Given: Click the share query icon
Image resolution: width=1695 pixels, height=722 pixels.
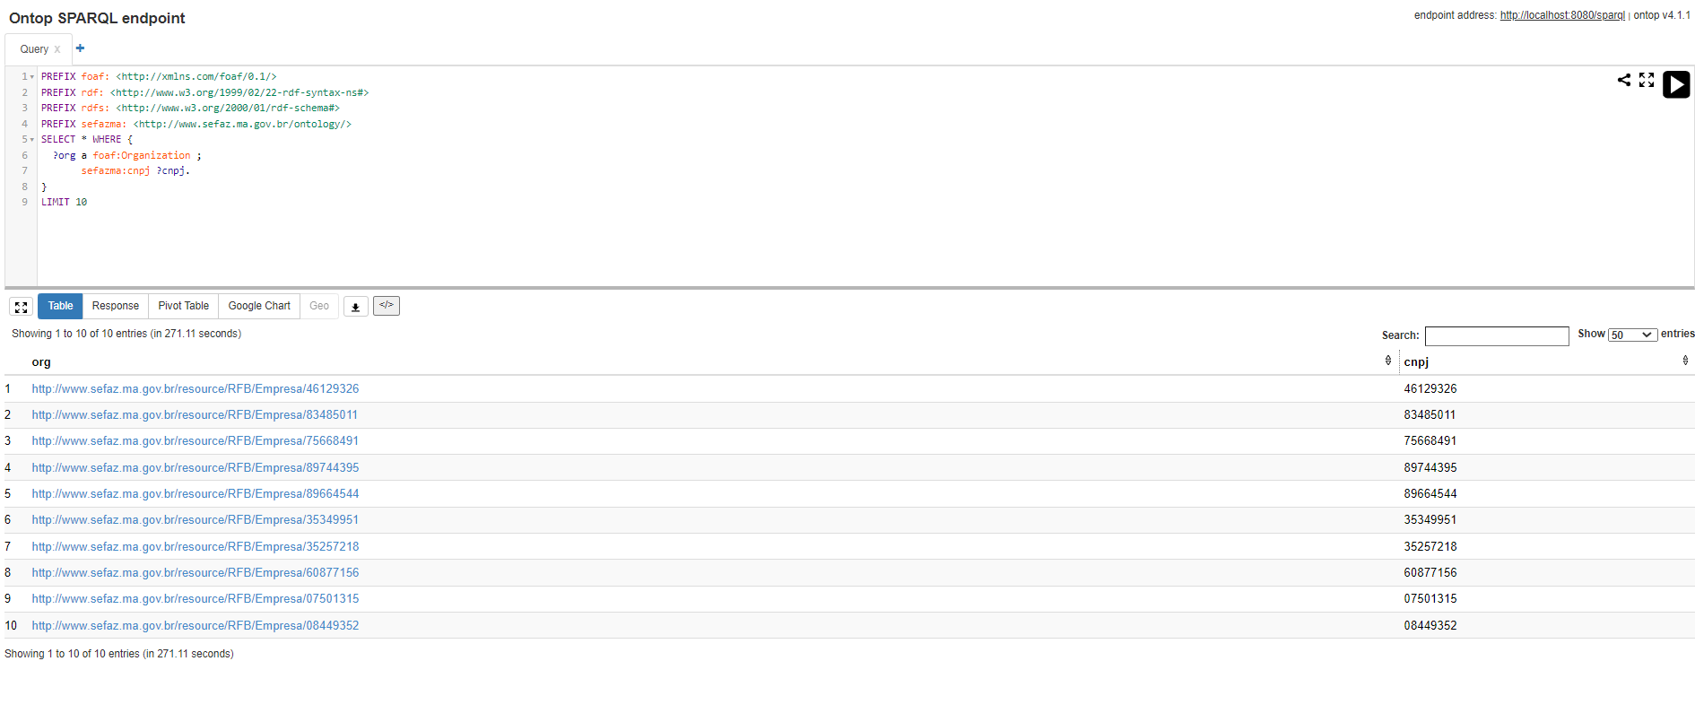Looking at the screenshot, I should (1623, 80).
